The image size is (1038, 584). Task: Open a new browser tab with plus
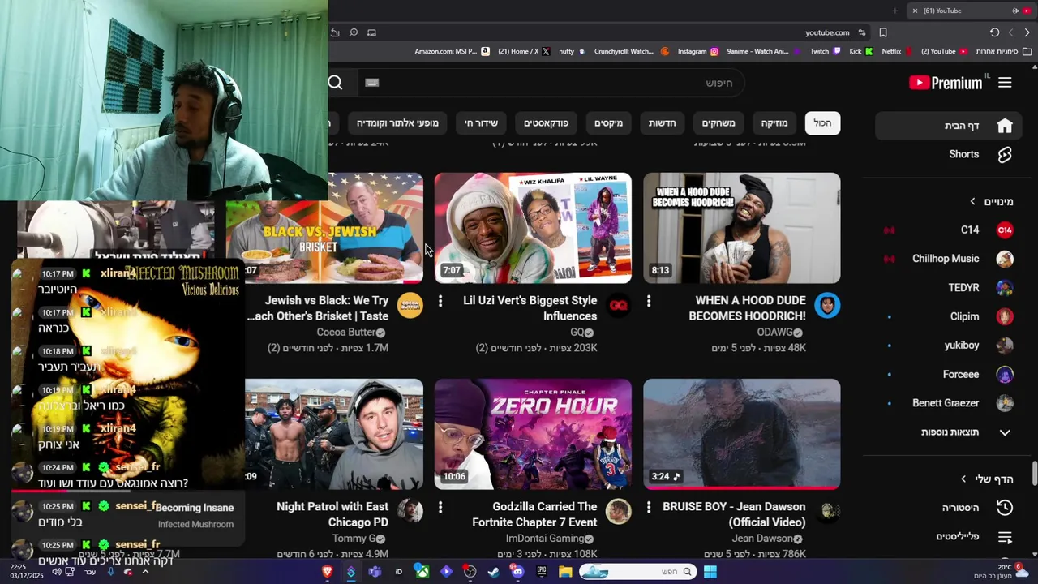[895, 11]
